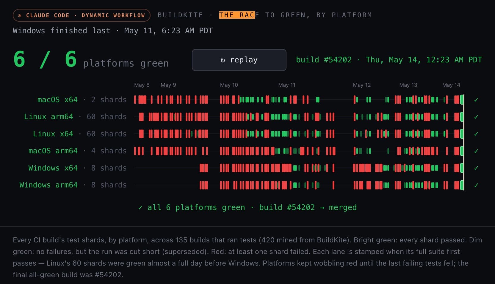Click "2 shards" in the macOS x64 row

(109, 100)
